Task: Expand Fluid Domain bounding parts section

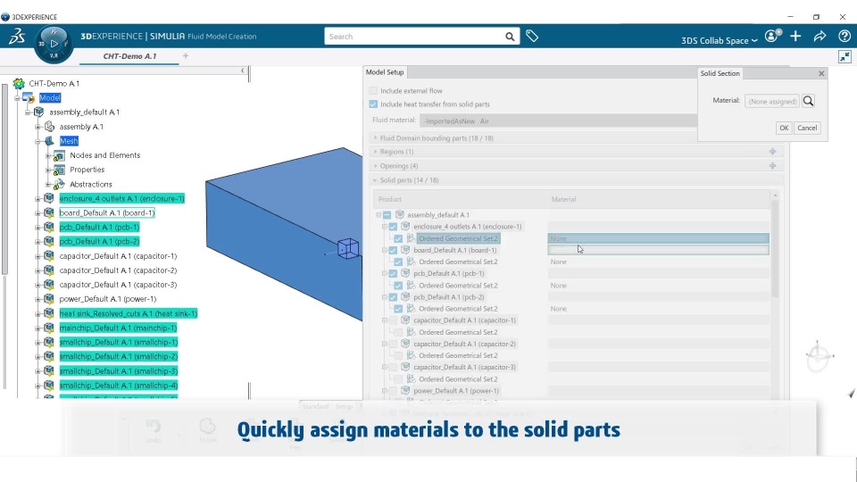Action: [375, 138]
